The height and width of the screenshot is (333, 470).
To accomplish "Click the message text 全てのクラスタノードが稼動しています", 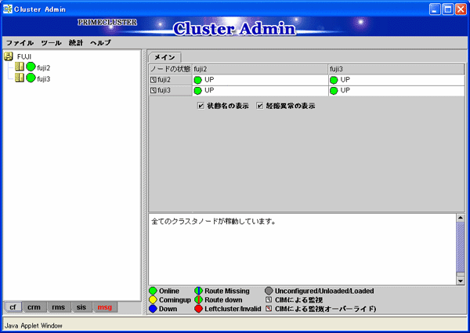I will pyautogui.click(x=213, y=222).
